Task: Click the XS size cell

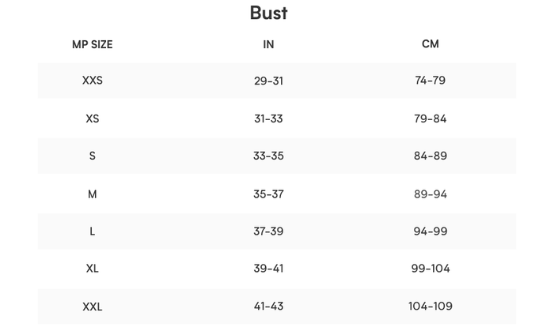Action: coord(93,118)
